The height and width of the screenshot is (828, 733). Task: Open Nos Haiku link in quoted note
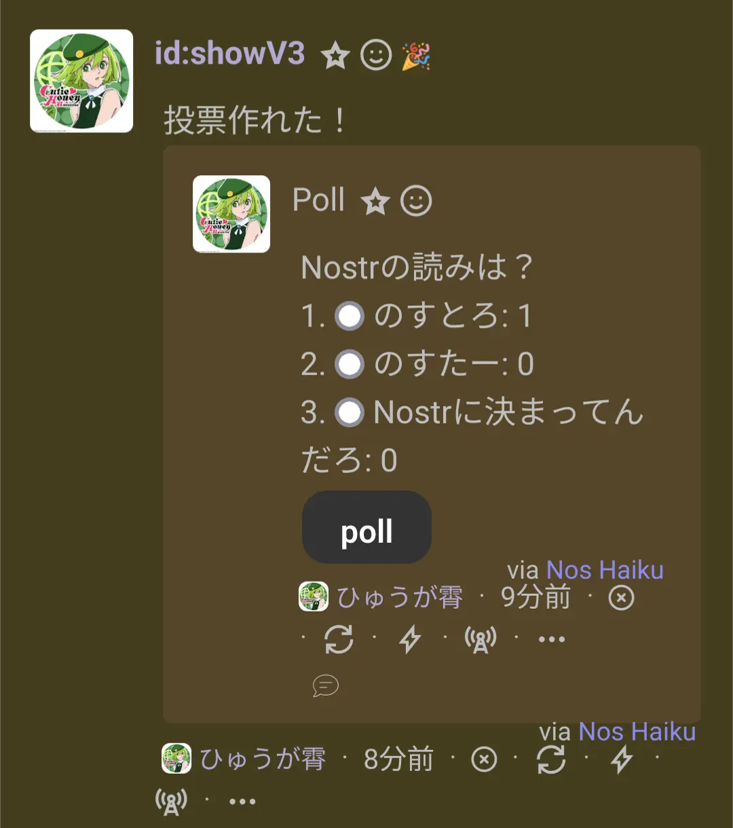(605, 570)
